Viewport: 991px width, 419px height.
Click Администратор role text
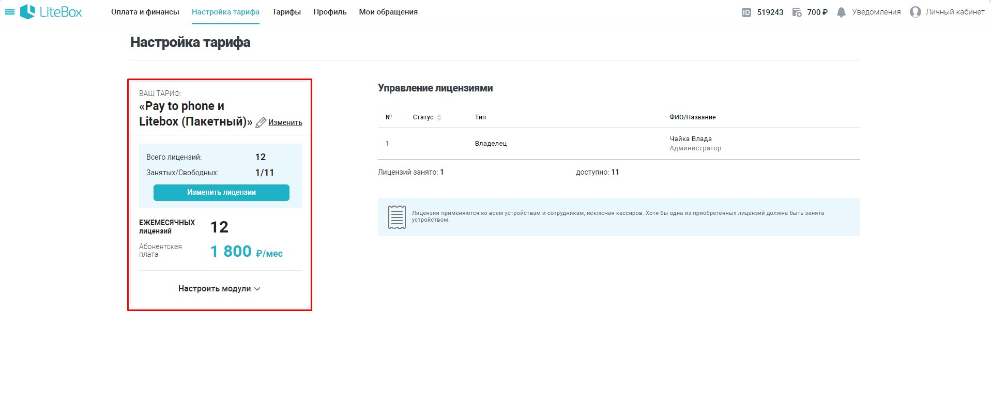(695, 148)
